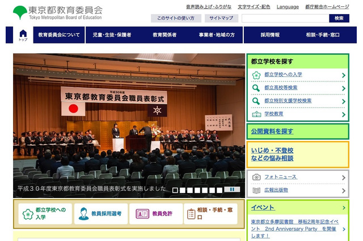Open 教育関係者 navigation menu

pyautogui.click(x=164, y=35)
